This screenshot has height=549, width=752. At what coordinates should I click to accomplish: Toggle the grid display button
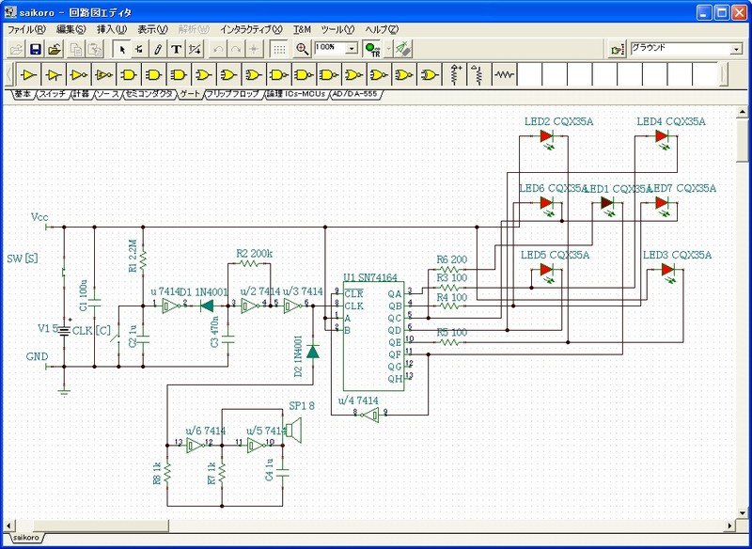(x=279, y=49)
